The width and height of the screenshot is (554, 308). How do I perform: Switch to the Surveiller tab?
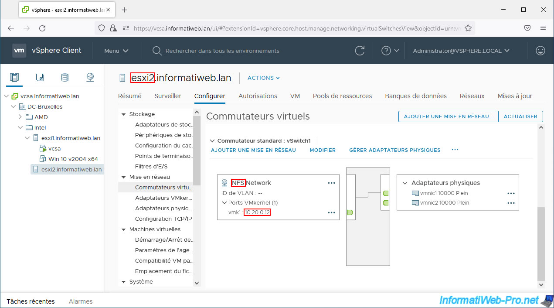(168, 96)
